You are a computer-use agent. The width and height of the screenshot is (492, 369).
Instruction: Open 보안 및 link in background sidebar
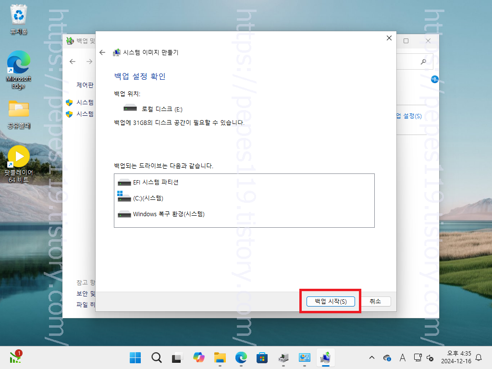click(86, 294)
